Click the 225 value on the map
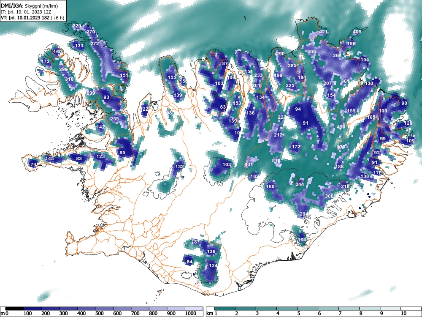 click(290, 85)
